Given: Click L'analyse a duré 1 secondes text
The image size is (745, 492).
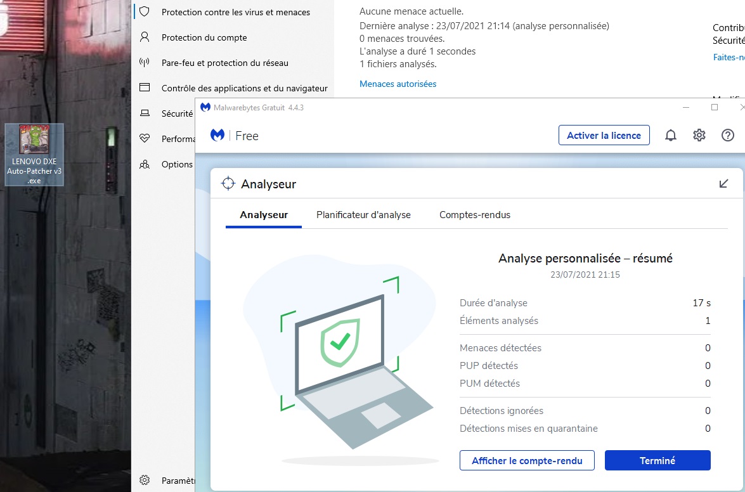Looking at the screenshot, I should point(418,51).
